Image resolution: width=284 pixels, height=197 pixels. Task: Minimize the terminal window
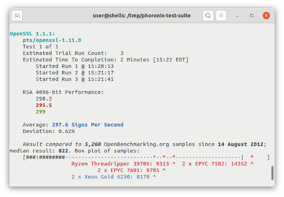237,16
